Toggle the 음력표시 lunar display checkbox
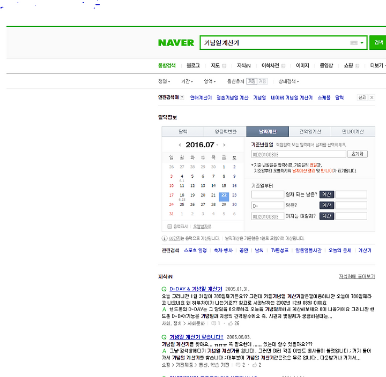 169,227
